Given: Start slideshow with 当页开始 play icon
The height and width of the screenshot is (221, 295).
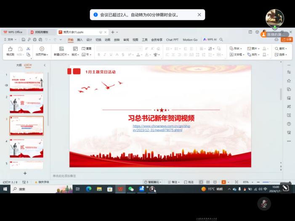Looking at the screenshot, I should pyautogui.click(x=42, y=49).
